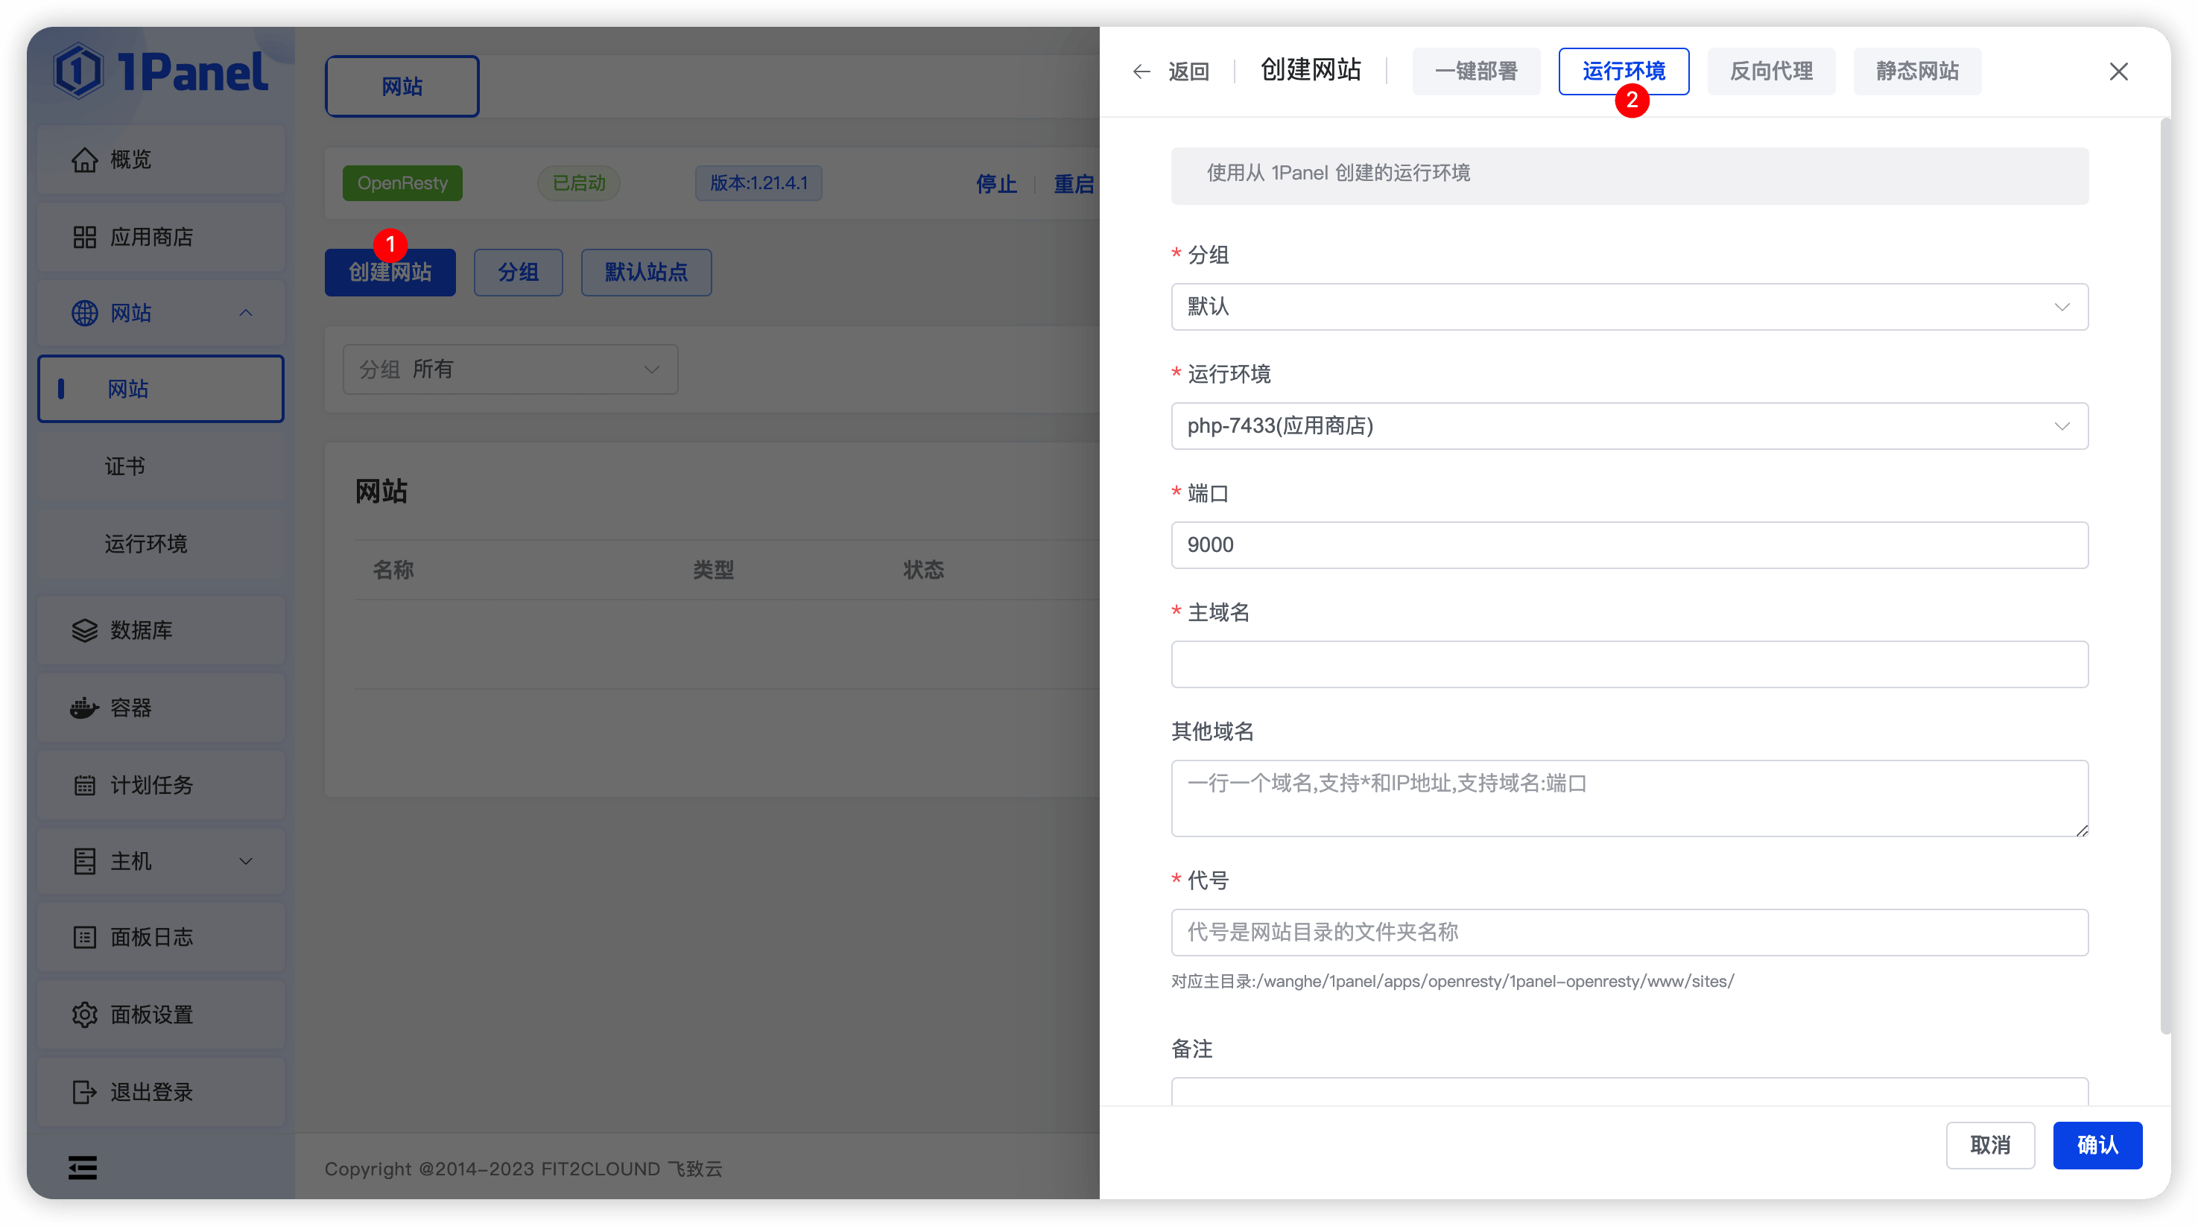This screenshot has height=1226, width=2198.
Task: Switch to the 静态网站 tab
Action: [1916, 72]
